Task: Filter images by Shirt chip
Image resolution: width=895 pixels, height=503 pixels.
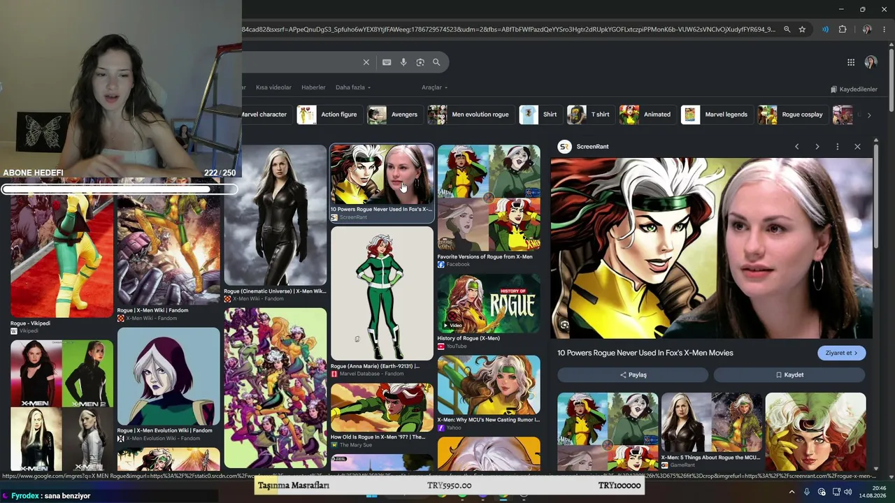Action: pos(539,115)
